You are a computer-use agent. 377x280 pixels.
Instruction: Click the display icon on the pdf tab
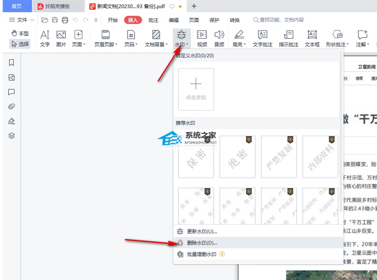click(172, 7)
